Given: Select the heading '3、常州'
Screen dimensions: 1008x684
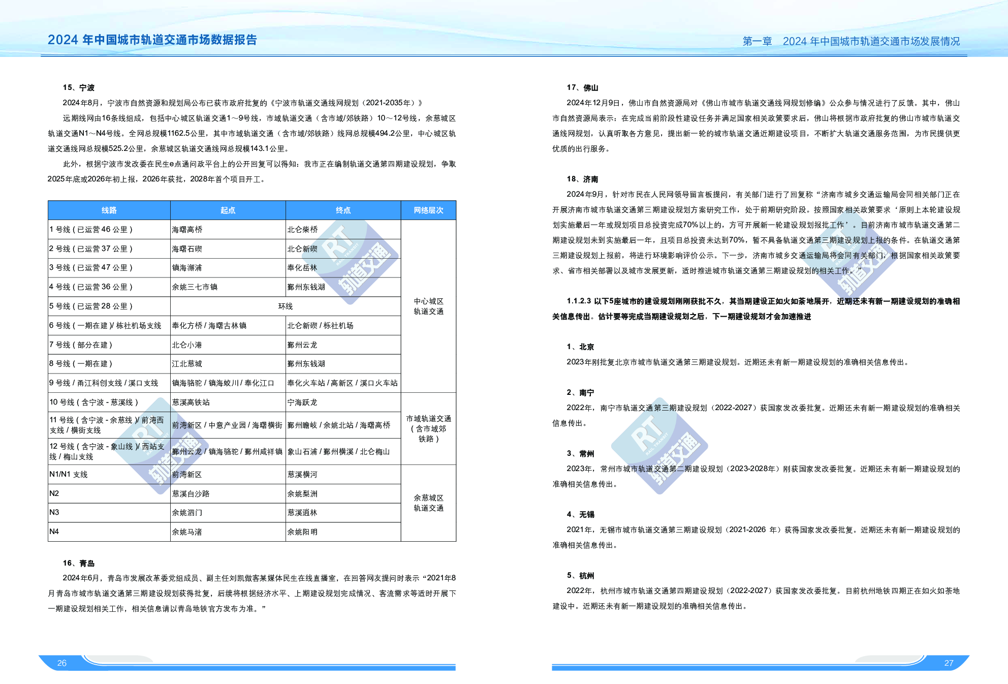Looking at the screenshot, I should [x=580, y=454].
